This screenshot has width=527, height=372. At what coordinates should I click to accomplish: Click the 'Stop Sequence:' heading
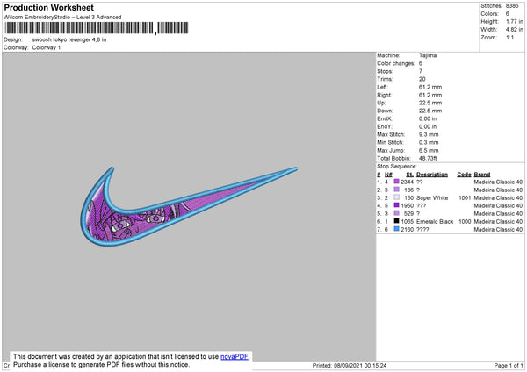[397, 167]
